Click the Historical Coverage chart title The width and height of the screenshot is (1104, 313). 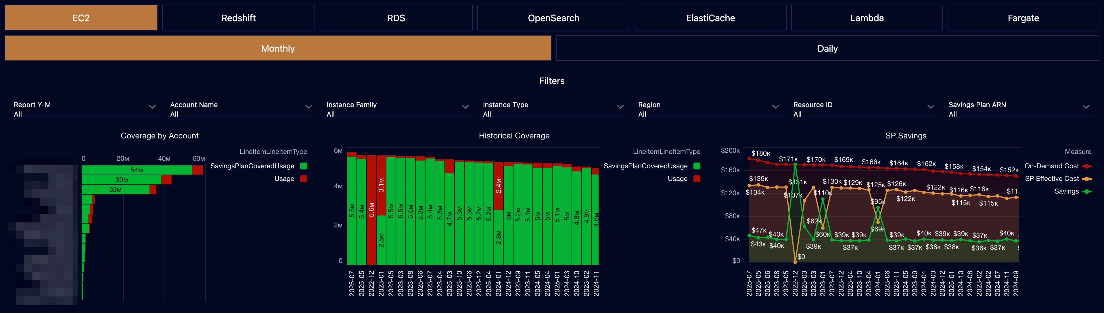[514, 136]
